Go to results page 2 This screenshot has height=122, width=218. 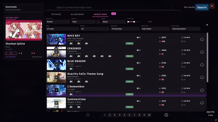pyautogui.click(x=110, y=115)
